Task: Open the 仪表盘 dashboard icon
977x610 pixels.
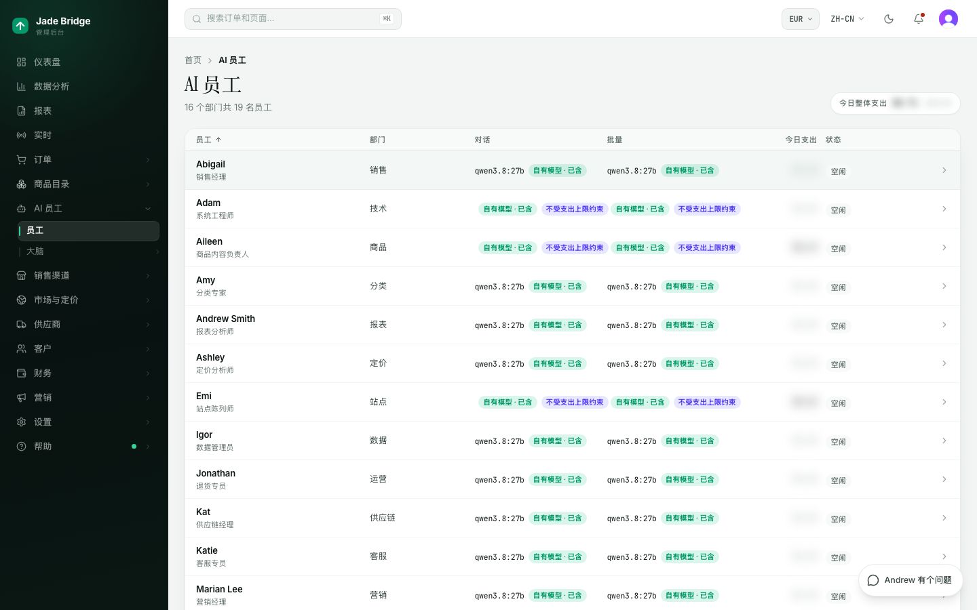Action: coord(21,62)
